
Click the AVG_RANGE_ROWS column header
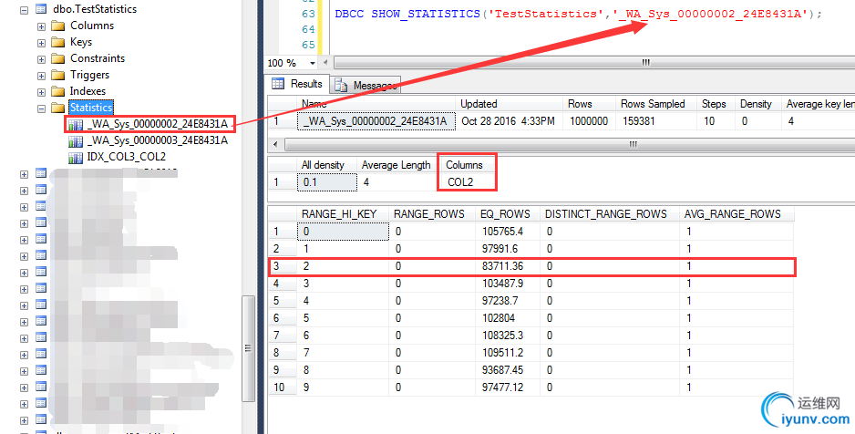(x=737, y=213)
